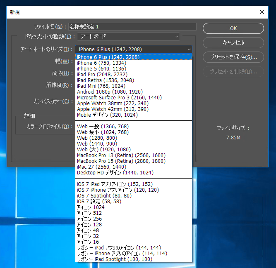Pick アイコン 512 preset
The image size is (276, 268).
[134, 213]
